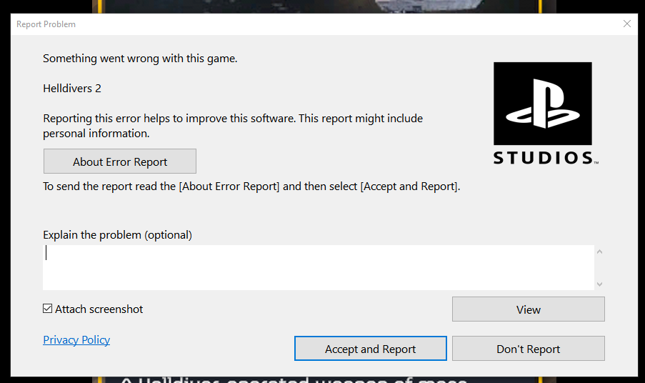Image resolution: width=645 pixels, height=383 pixels.
Task: Click the 'To send the report read' instruction text
Action: [251, 186]
